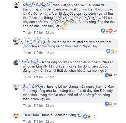Click Trả lời under the comment mentioning PNH

pos(38,77)
